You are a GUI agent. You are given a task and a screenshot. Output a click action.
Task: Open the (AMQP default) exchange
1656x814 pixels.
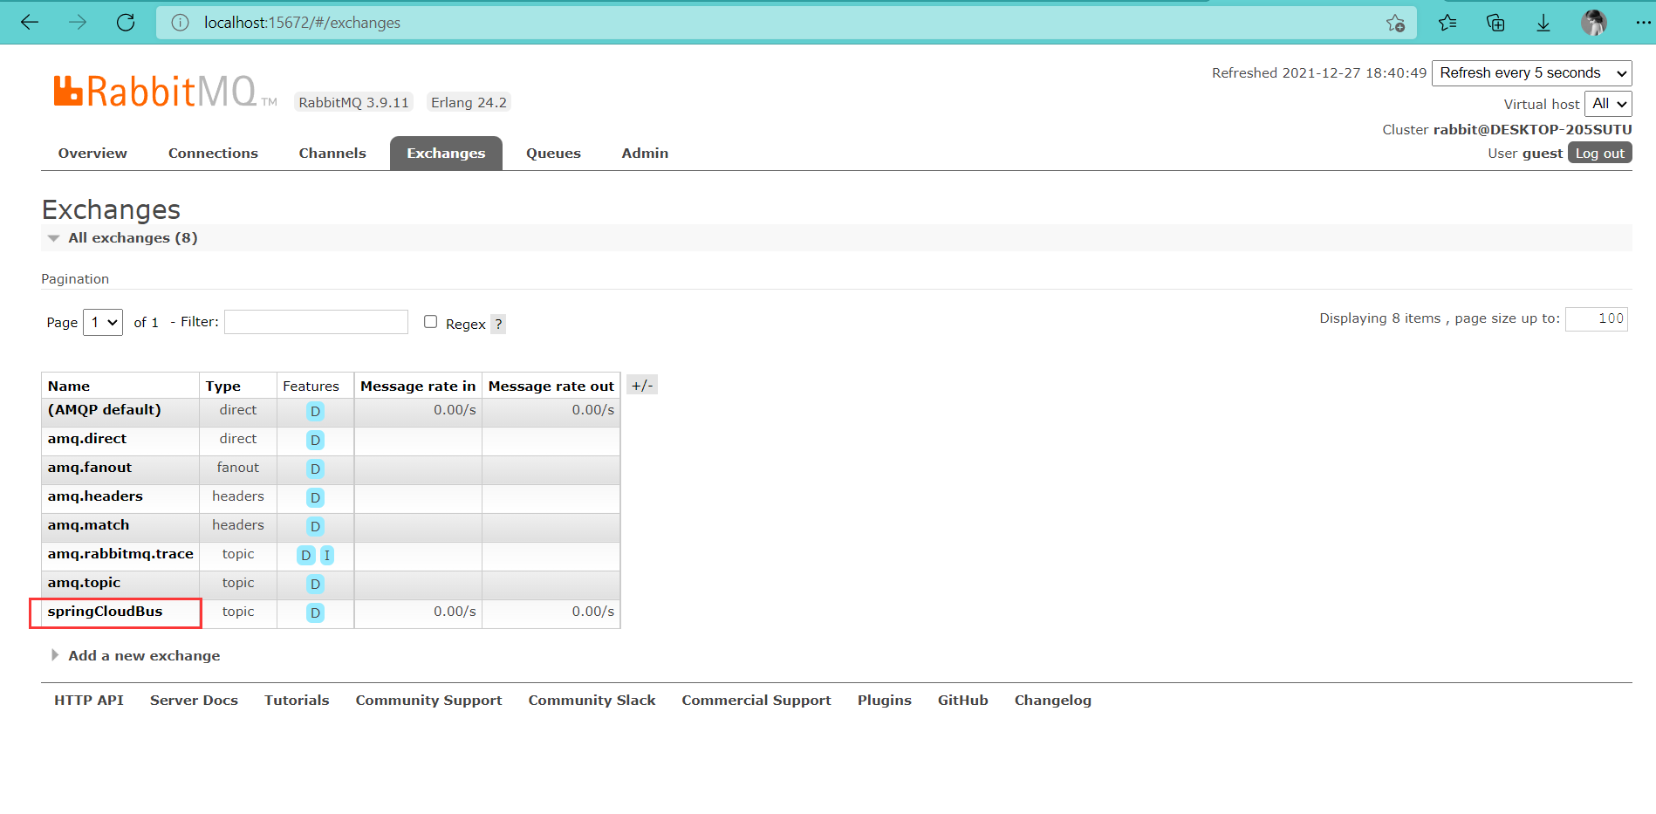point(105,410)
